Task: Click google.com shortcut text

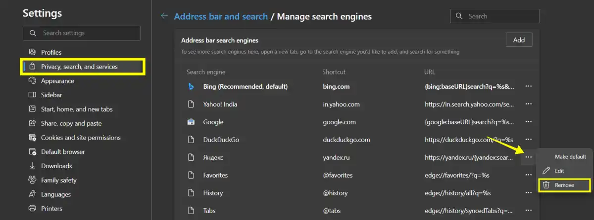Action: click(x=339, y=122)
